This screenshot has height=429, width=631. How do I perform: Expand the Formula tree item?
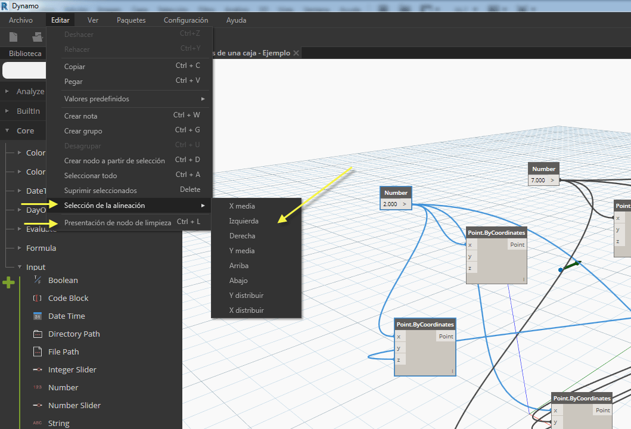coord(19,248)
